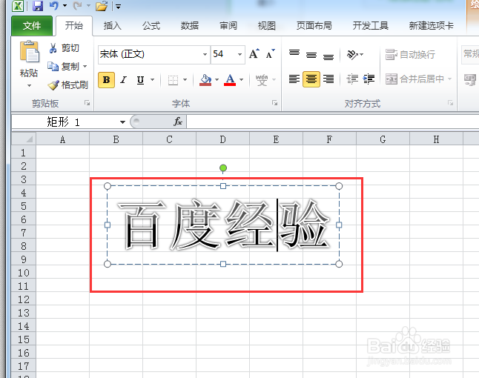Open the 剪贴板 clipboard dialog launcher
This screenshot has height=378, width=479.
coord(87,103)
